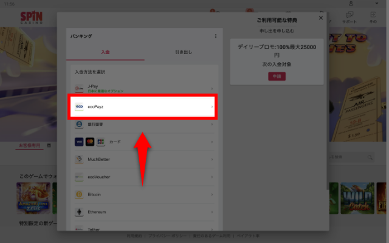Click the J-Pay payment logo
This screenshot has width=389, height=243.
click(x=79, y=89)
